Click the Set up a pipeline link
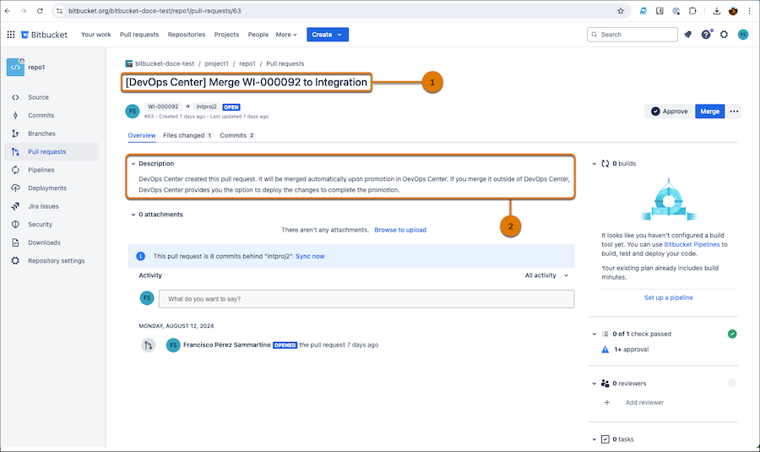The image size is (760, 452). tap(669, 297)
